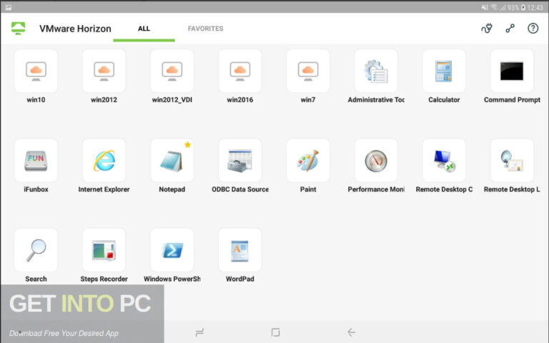Click the 'win2012_VDI' label text

[172, 100]
